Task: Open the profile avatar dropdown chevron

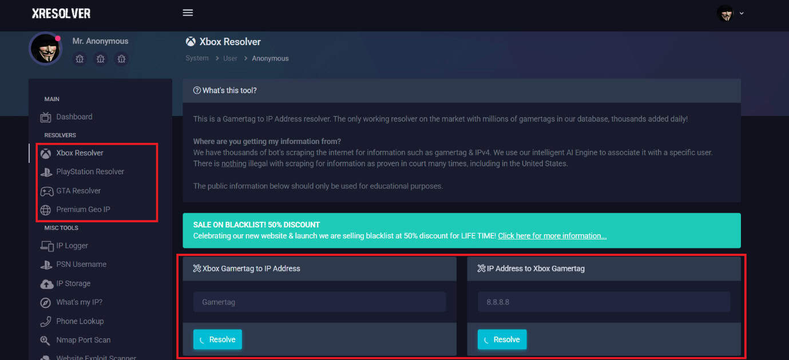Action: [x=742, y=13]
